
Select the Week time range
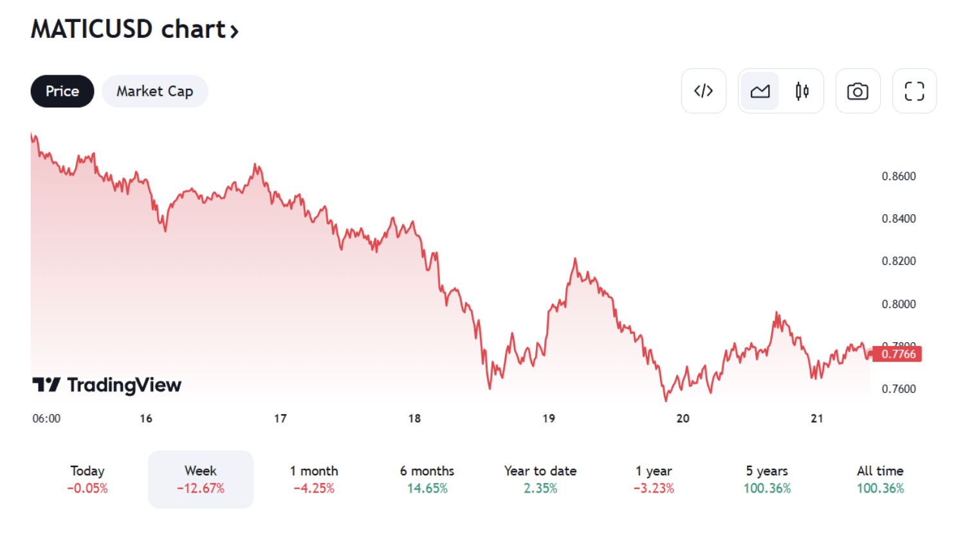coord(201,479)
